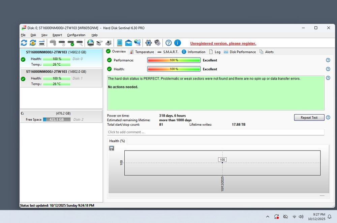The image size is (337, 223).
Task: Click the help icon beside status text box
Action: point(328,78)
